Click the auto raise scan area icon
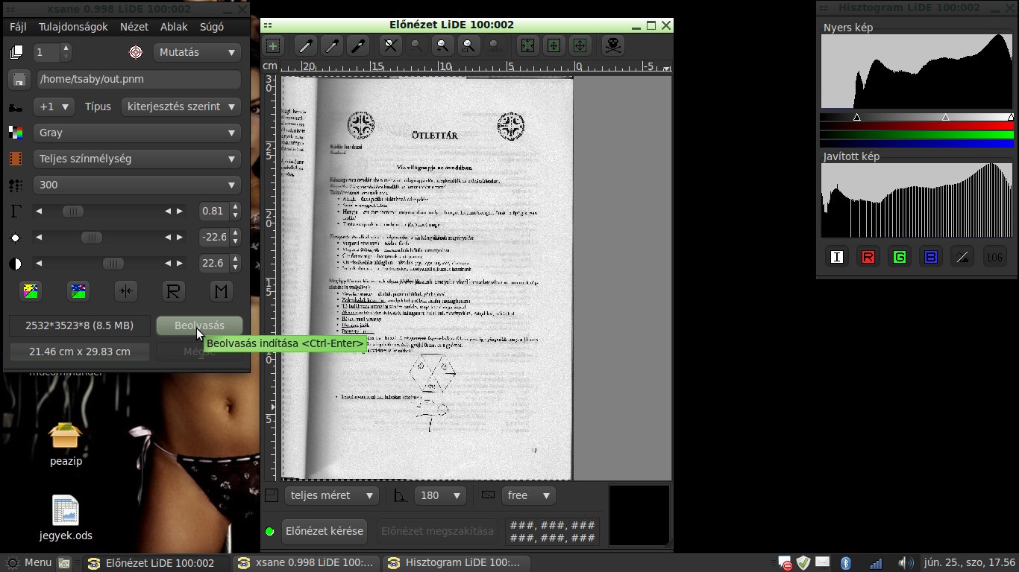The height and width of the screenshot is (572, 1019). tap(554, 46)
